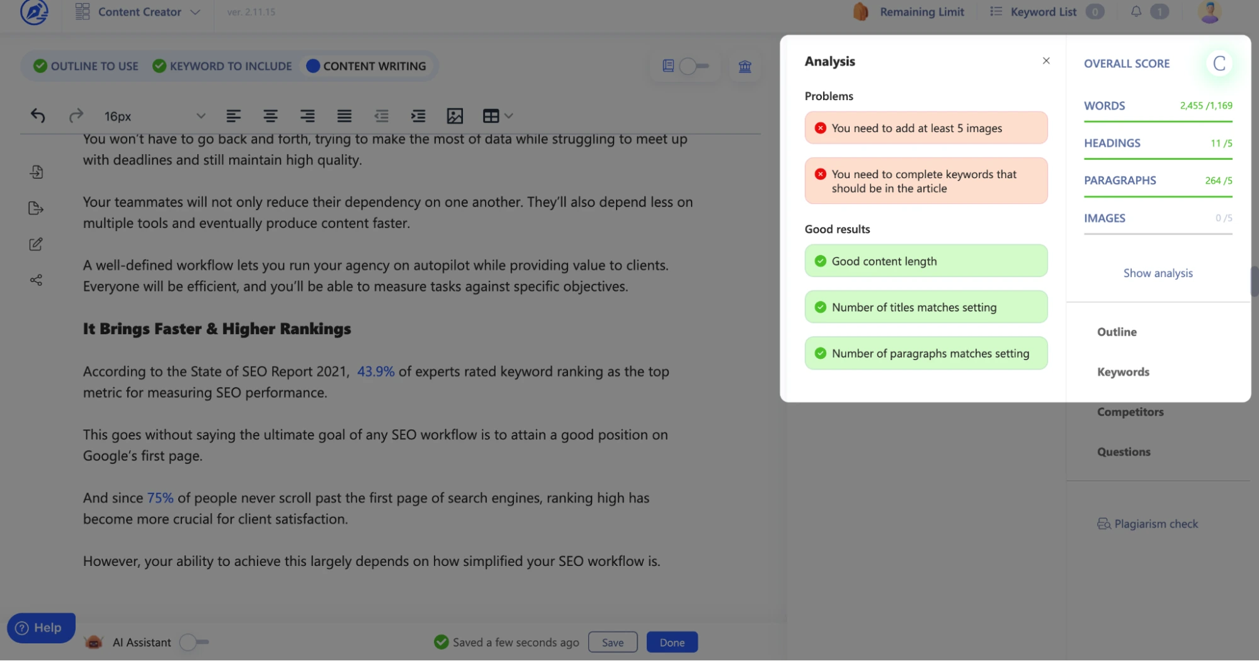Undo the last edit
The width and height of the screenshot is (1259, 661).
38,116
